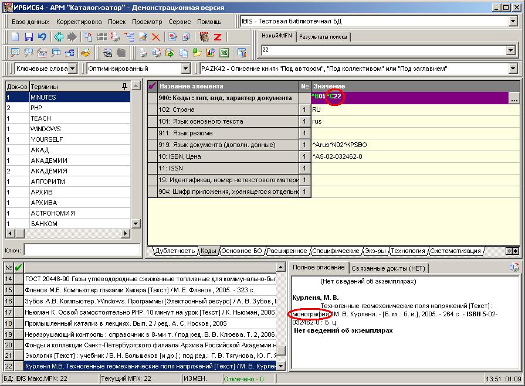Click the eye view icon in toolbar
Image resolution: width=525 pixels, height=386 pixels.
(108, 53)
